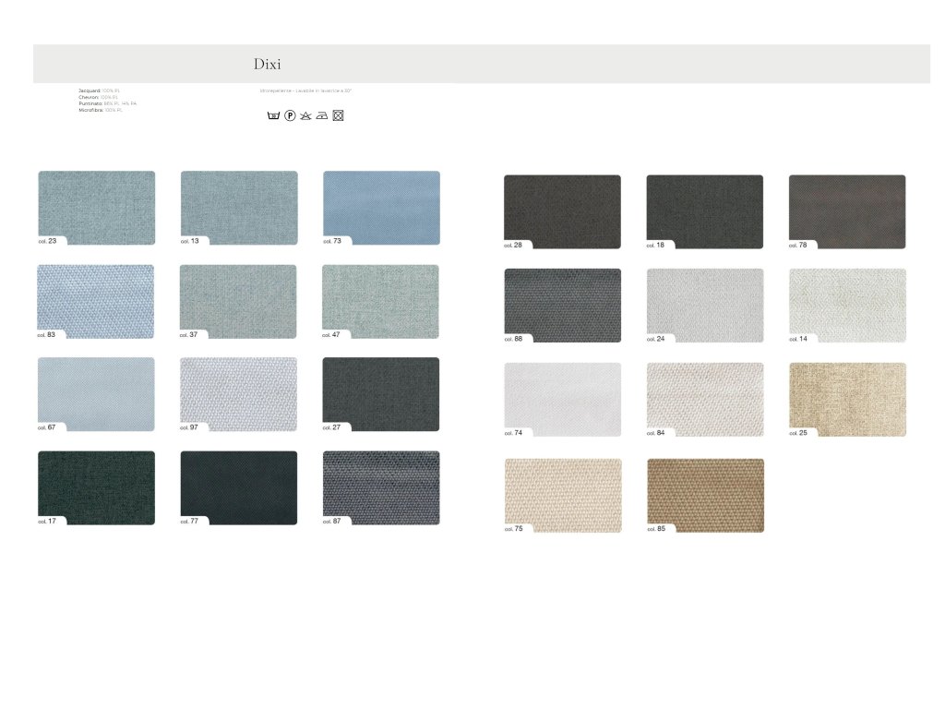Viewport: 945px width, 709px height.
Task: Select the col. 28 dark brown swatch
Action: (x=562, y=211)
